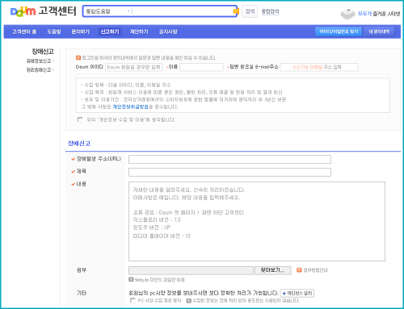Screen dimensions: 404x309
Task: Select the 신고하기 menu tab
Action: coord(110,31)
